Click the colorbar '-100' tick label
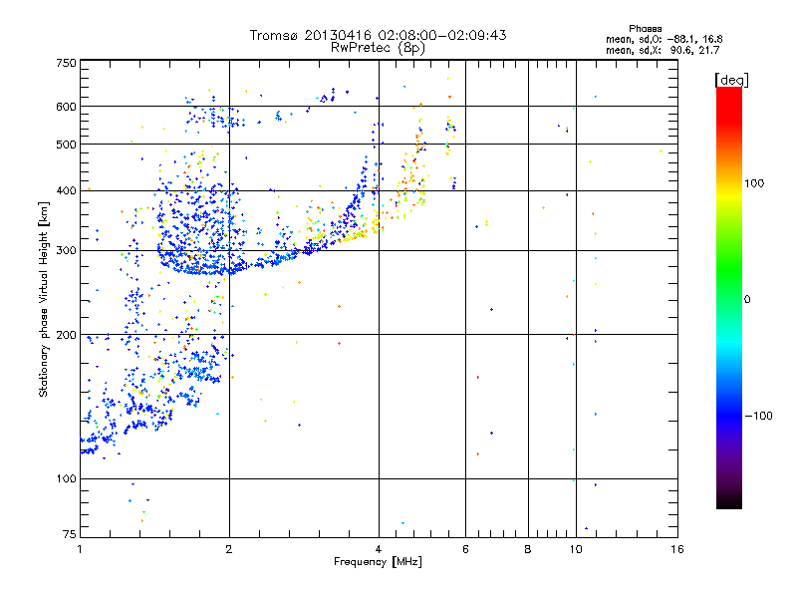The width and height of the screenshot is (797, 598). coord(758,416)
